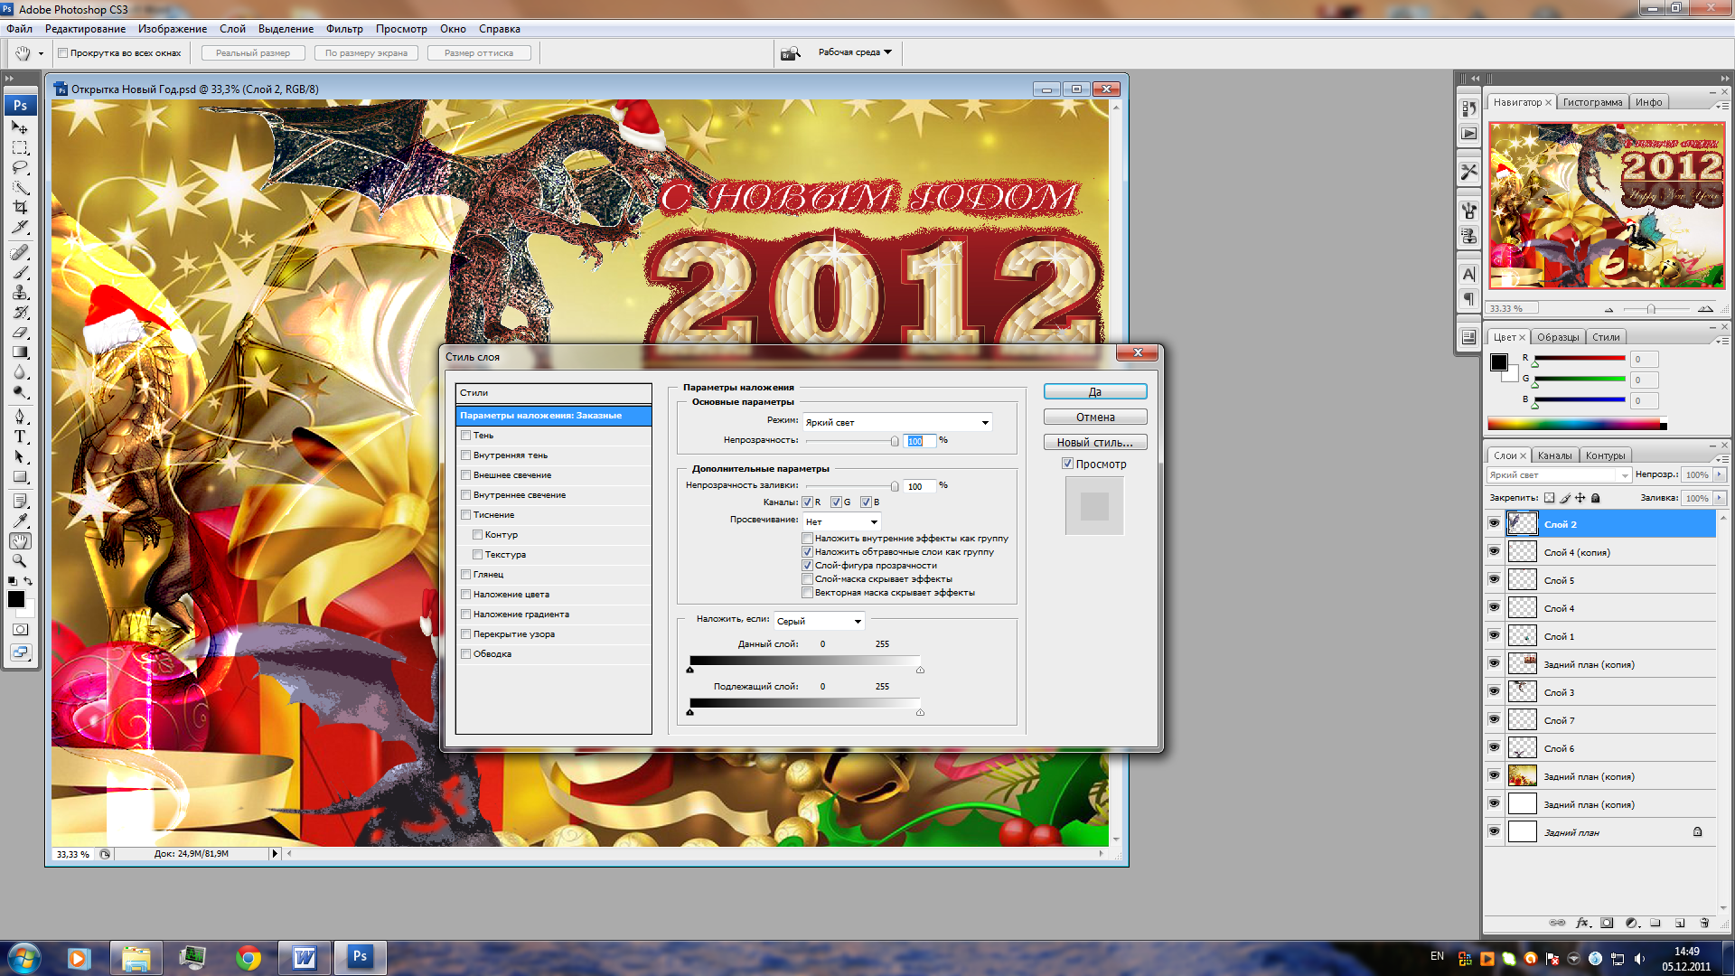Open the Рабочая среда workspace dropdown
Screen dimensions: 1735x976
(x=855, y=52)
